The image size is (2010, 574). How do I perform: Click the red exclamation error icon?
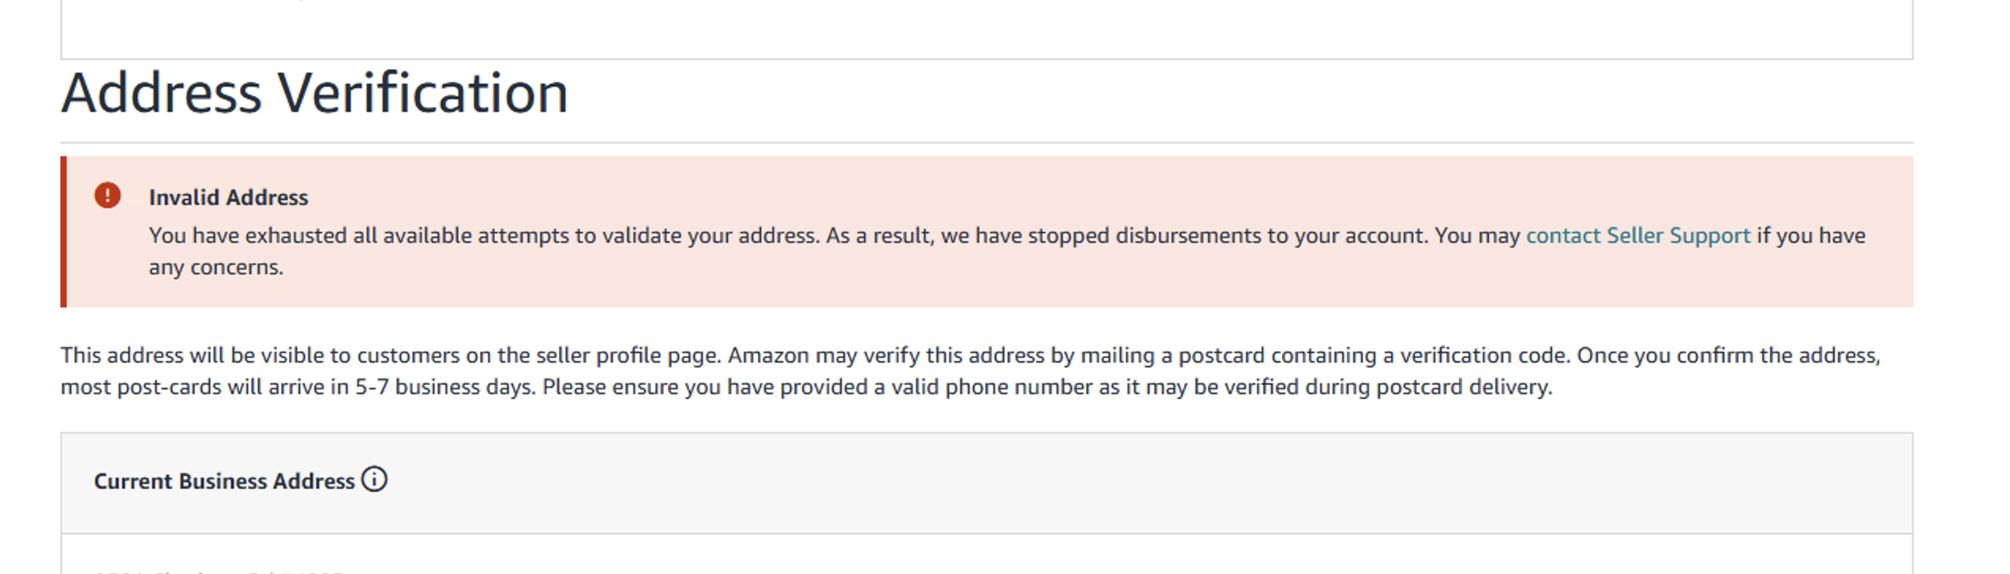click(107, 196)
